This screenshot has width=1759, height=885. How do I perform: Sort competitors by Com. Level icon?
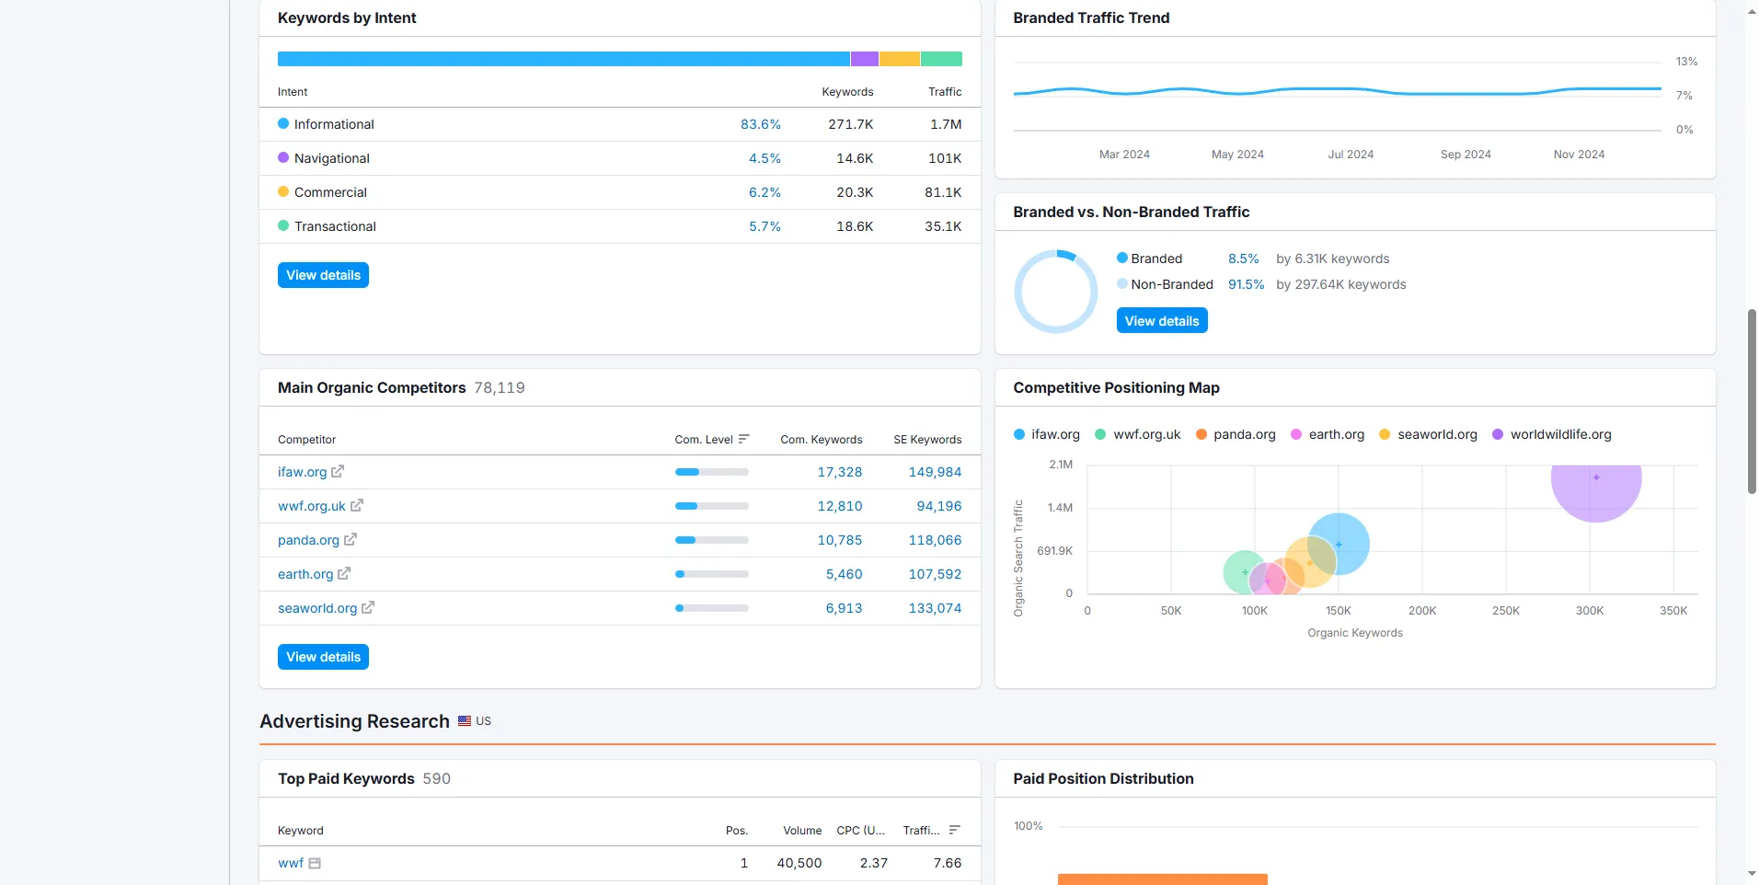pos(743,439)
